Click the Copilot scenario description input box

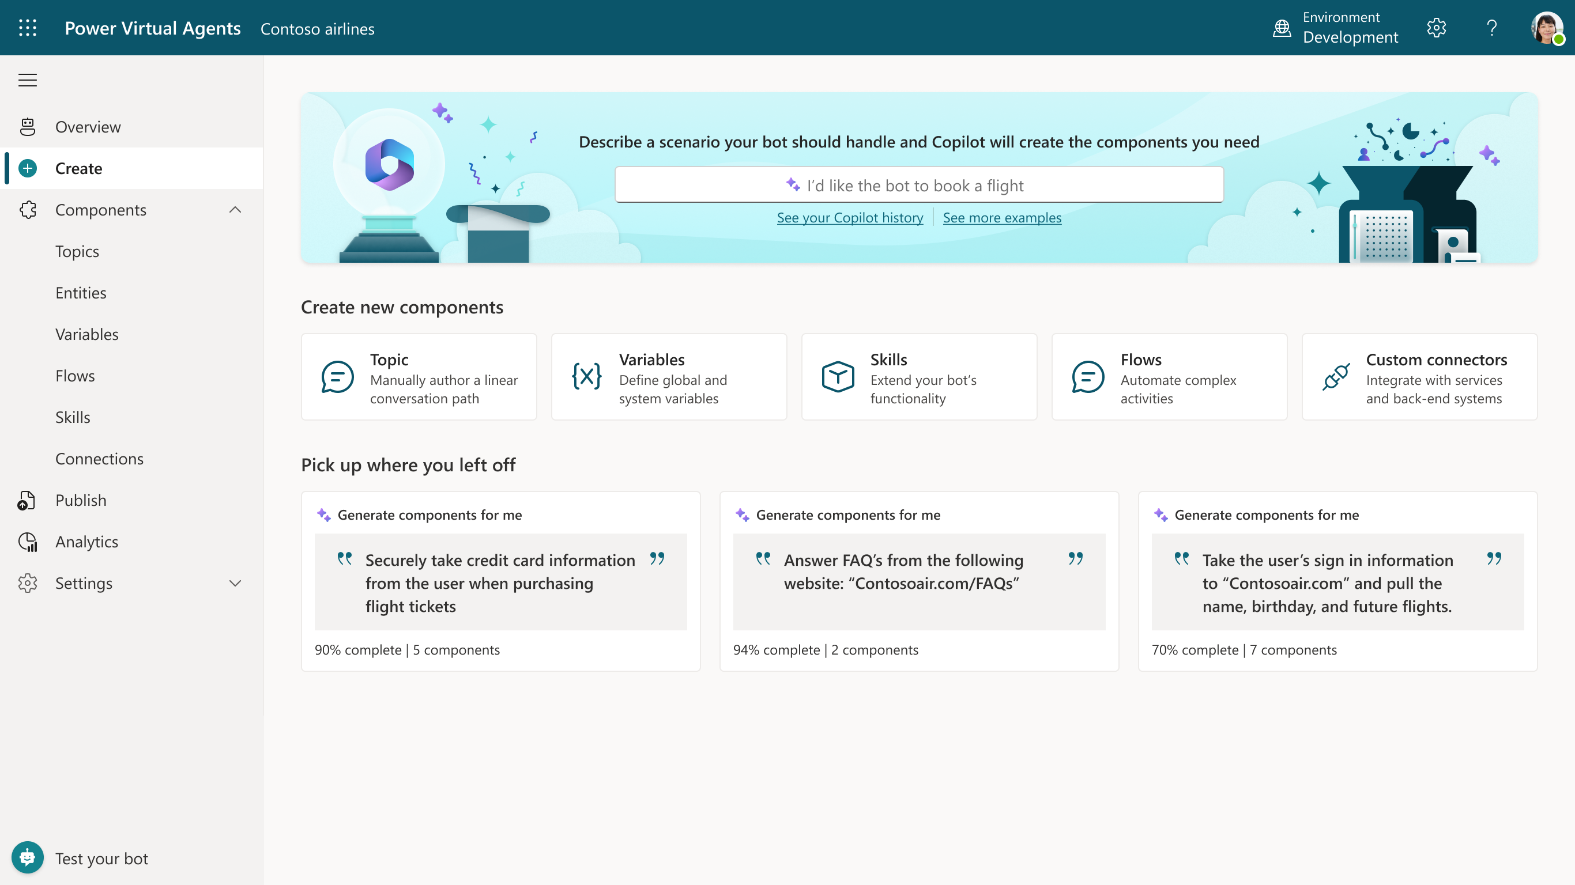(918, 184)
